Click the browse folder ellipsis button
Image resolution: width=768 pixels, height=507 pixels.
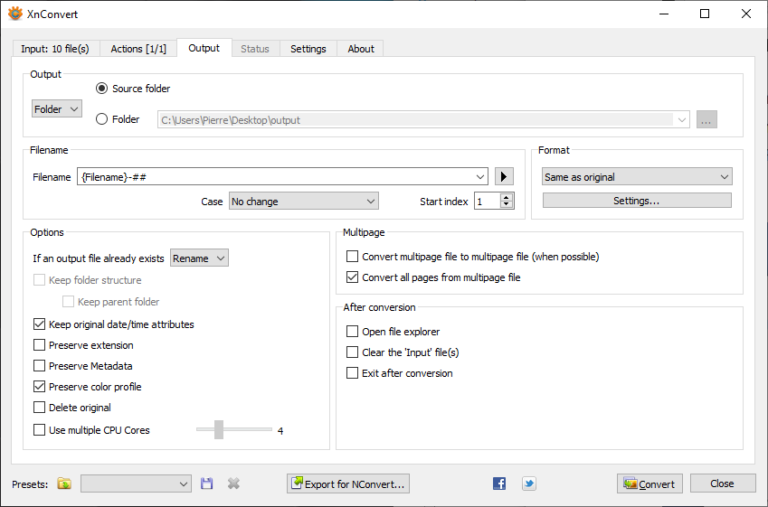click(706, 119)
